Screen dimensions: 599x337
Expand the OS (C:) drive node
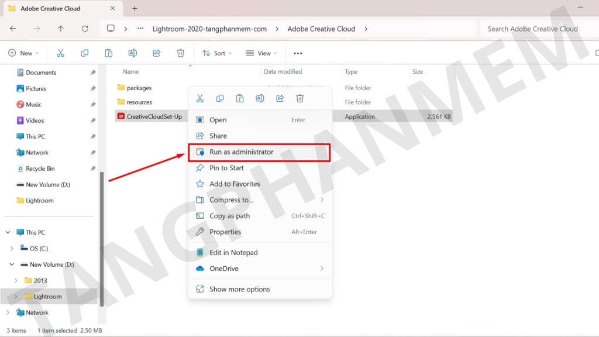[12, 248]
